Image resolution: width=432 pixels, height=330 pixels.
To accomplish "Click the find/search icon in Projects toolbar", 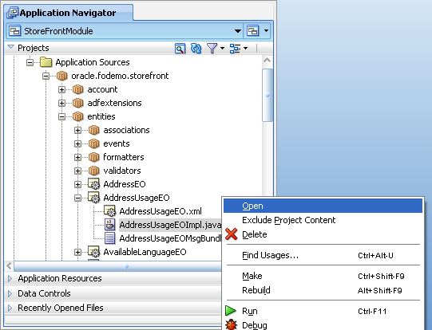I will click(180, 49).
